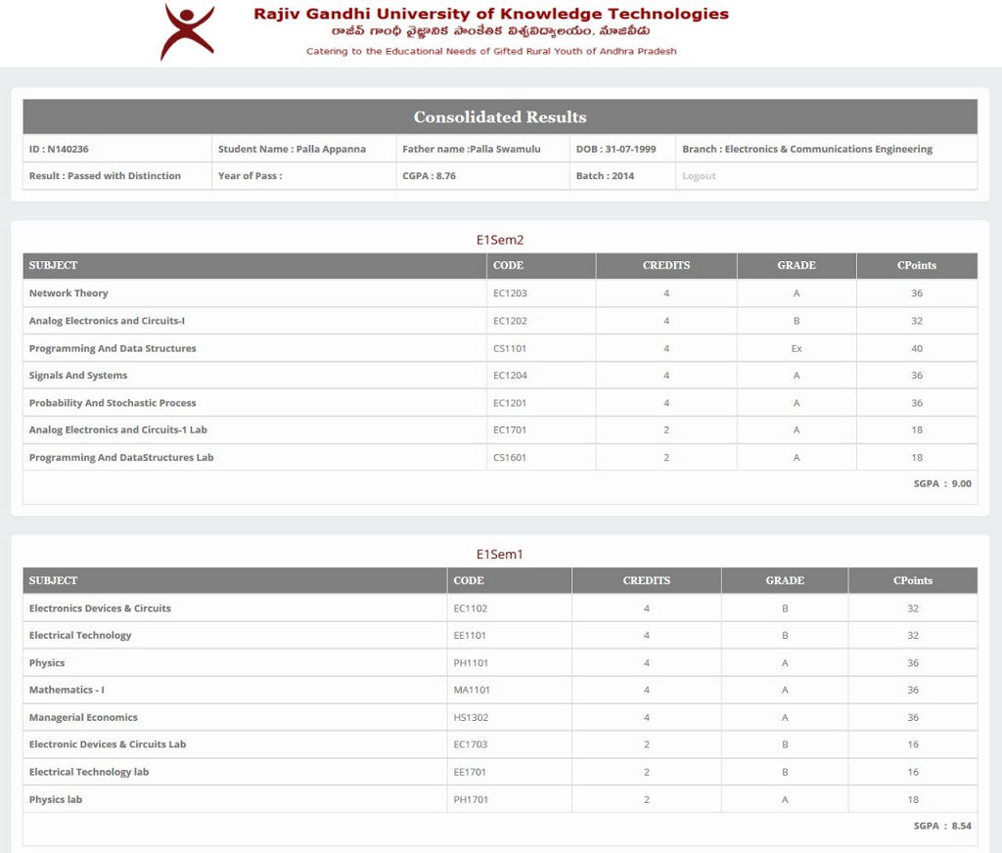Select Mathematics - I subject
Screen dimensions: 1002x853
67,690
